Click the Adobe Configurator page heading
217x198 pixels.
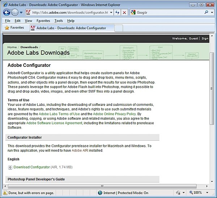29,65
